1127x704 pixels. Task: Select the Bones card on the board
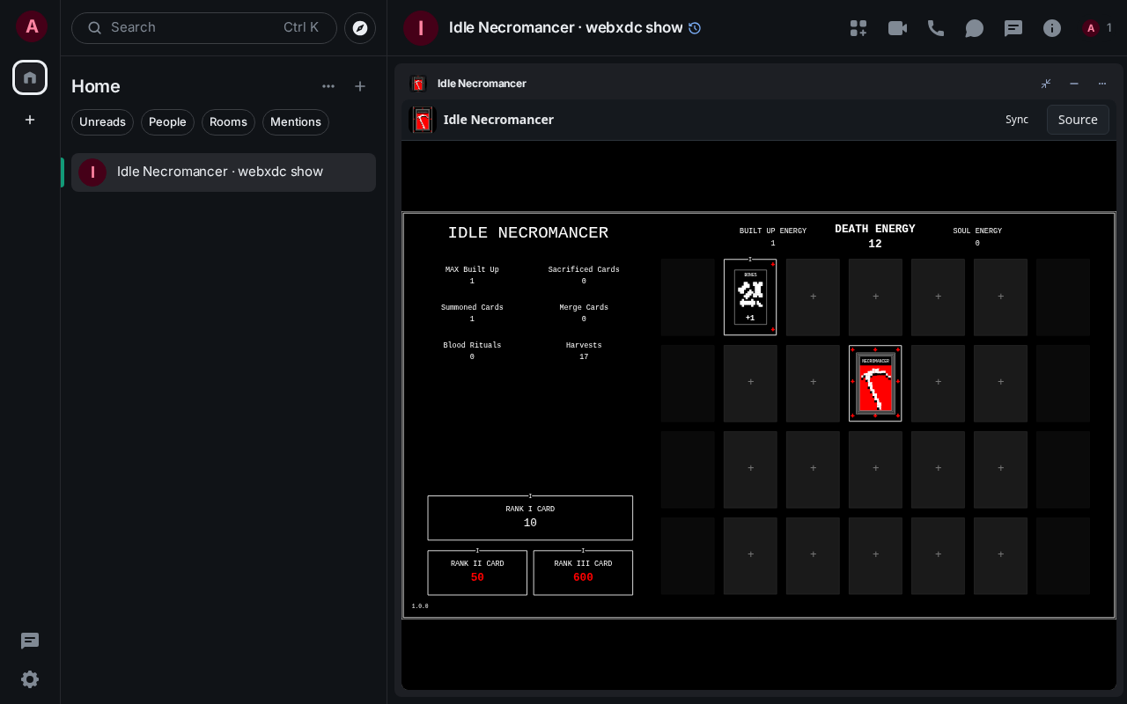coord(750,297)
